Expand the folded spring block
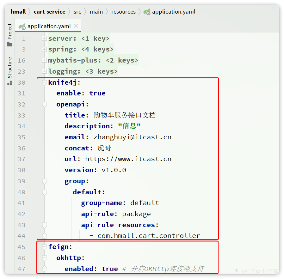Screen dimensions: 284x279 point(44,49)
